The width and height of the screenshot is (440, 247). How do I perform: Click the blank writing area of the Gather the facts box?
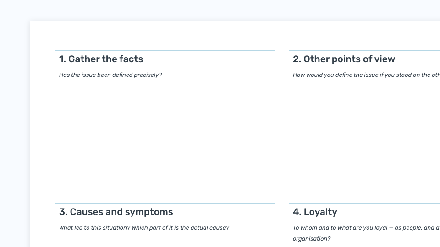click(165, 134)
